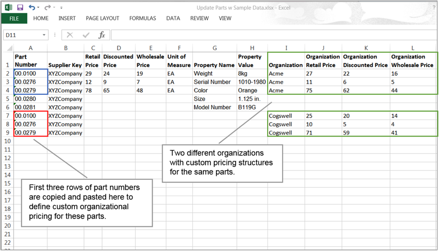Open the DATA ribbon tab

click(173, 19)
